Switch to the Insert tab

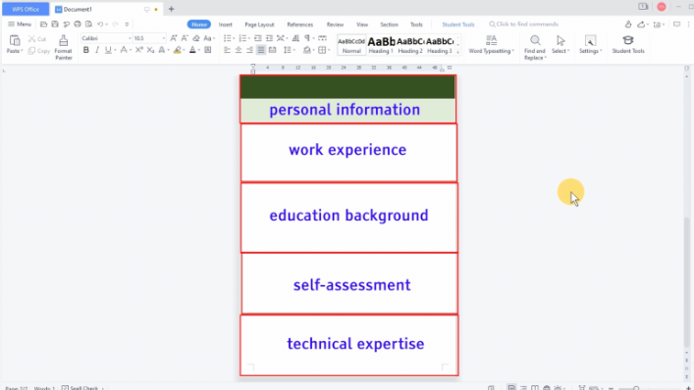click(226, 24)
